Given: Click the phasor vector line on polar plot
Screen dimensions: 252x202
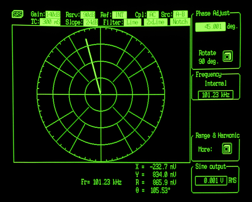Looking at the screenshot, I should (93, 66).
